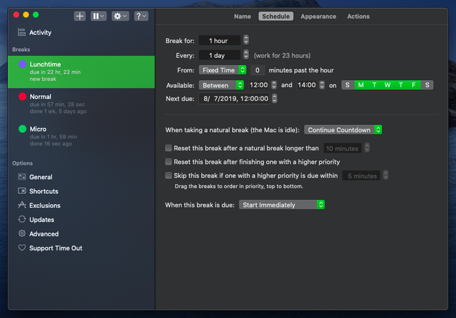Open General options
The height and width of the screenshot is (318, 456).
pos(41,177)
